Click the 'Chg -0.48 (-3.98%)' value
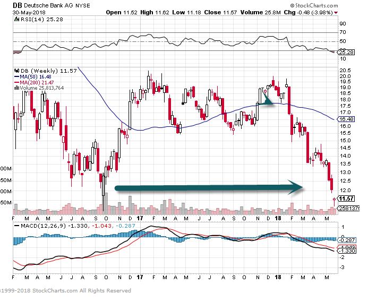Screen dimensions: 368x302 (x=308, y=12)
